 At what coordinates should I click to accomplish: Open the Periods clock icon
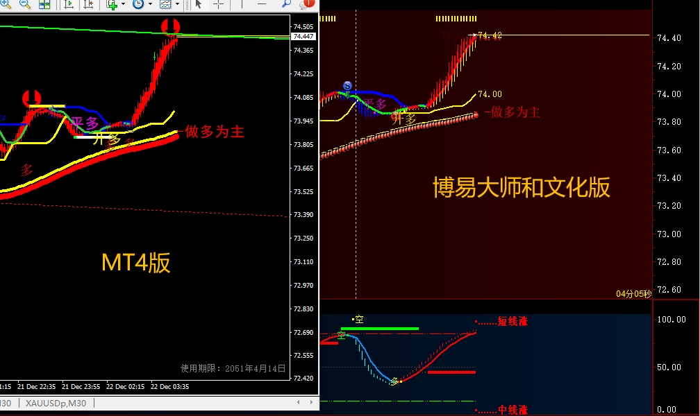tap(138, 4)
